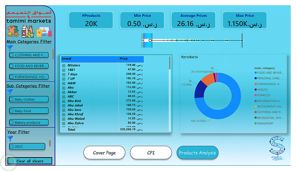Sort table by brand column header

90,59
